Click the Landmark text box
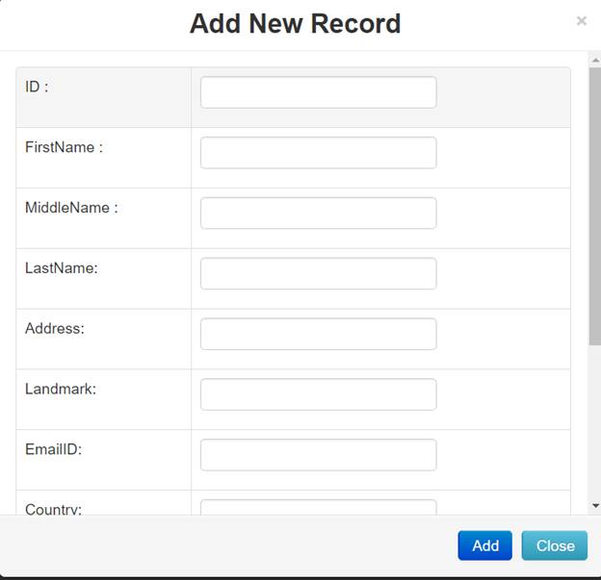 [318, 394]
